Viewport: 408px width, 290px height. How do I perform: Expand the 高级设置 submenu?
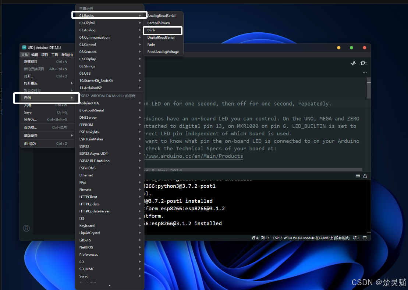(47, 136)
